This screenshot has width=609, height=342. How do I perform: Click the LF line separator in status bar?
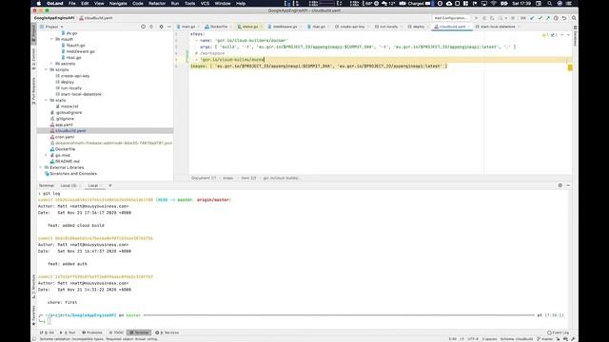[462, 339]
